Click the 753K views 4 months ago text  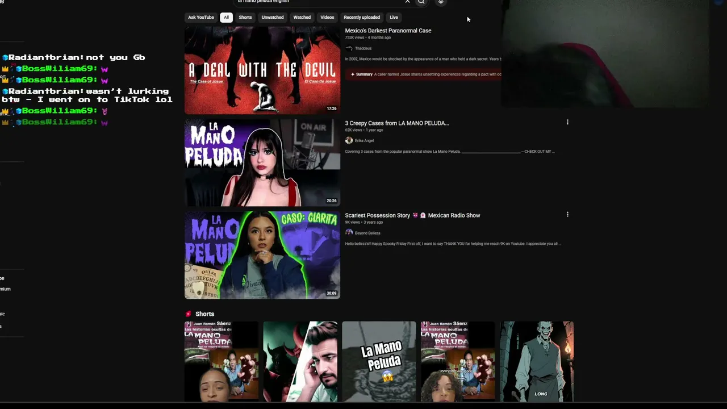367,37
